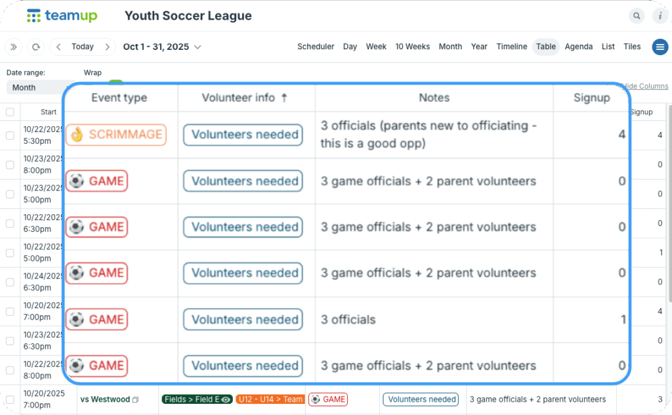Image resolution: width=672 pixels, height=415 pixels.
Task: Open the search magnifier icon
Action: point(636,16)
